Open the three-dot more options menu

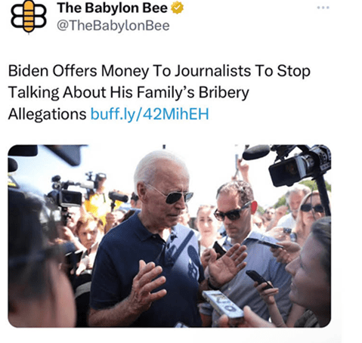(323, 8)
